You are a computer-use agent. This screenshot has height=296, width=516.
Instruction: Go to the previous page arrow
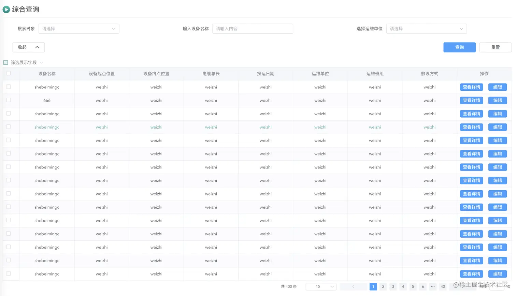click(353, 286)
